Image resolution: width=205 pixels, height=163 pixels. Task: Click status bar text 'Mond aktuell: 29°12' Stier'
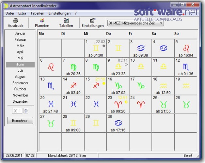point(67,156)
